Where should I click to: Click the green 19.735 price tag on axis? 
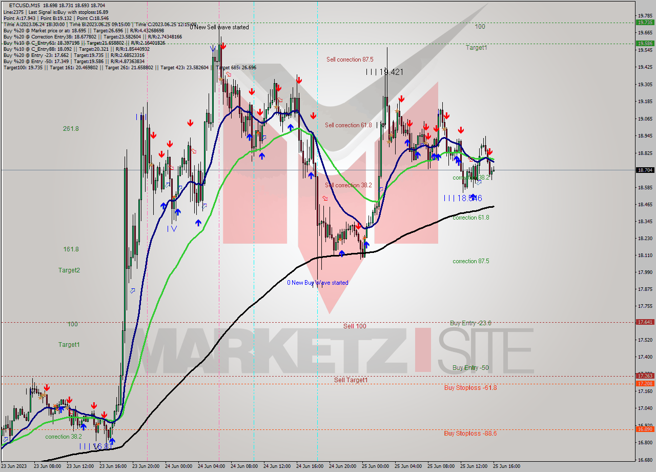(x=645, y=23)
